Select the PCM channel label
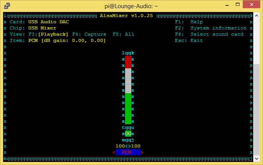The width and height of the screenshot is (263, 165). tap(128, 152)
